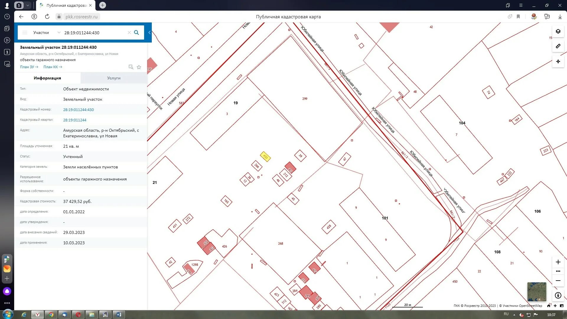Screen dimensions: 567x319
Task: Add a new site to sidebar
Action: click(7, 279)
